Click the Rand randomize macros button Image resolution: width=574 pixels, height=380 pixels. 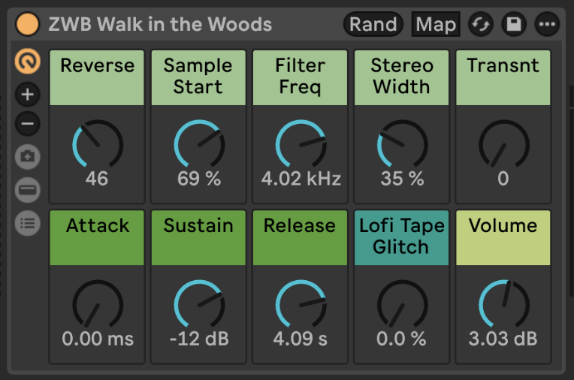373,24
